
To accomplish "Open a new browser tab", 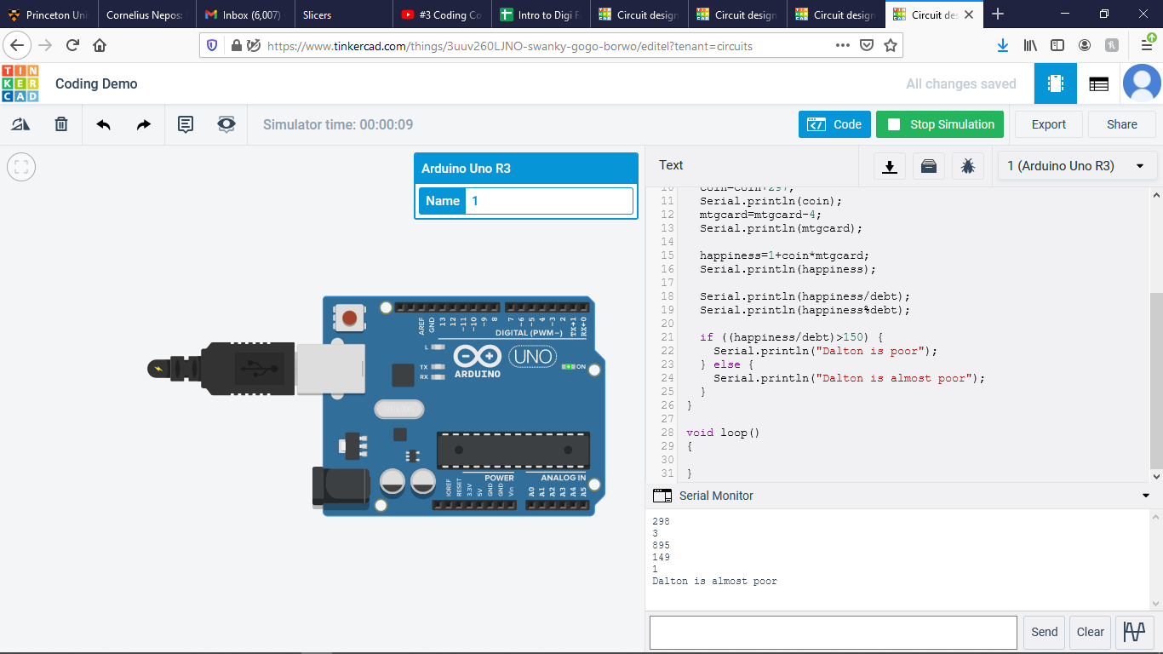I will click(x=998, y=14).
